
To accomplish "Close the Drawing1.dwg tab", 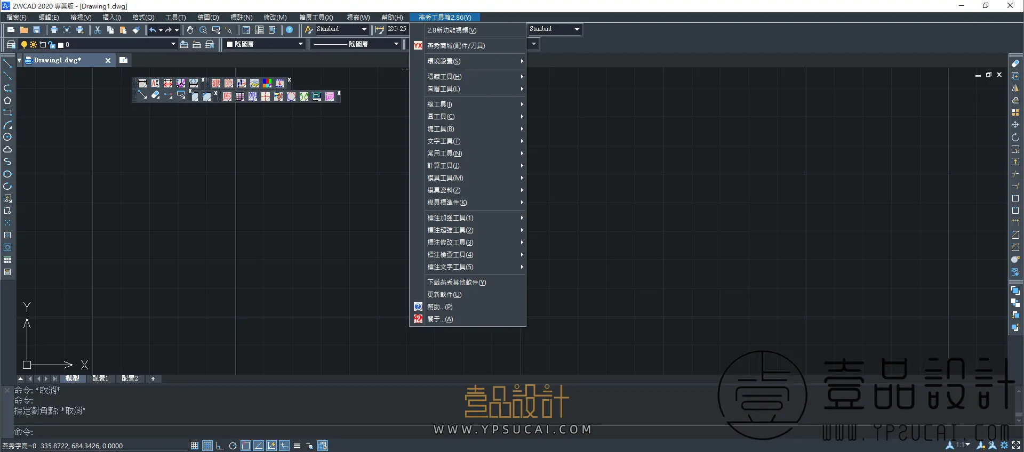I will point(108,60).
